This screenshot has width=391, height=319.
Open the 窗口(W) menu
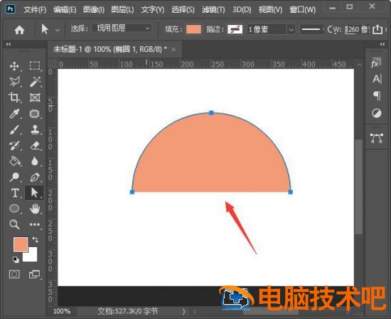pyautogui.click(x=302, y=10)
